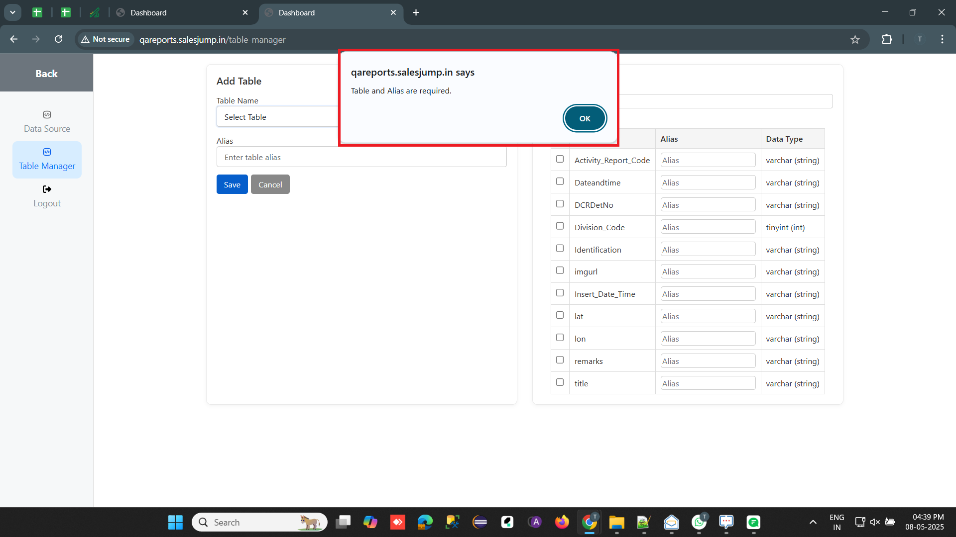Tick the Division_Code column checkbox
Image resolution: width=956 pixels, height=537 pixels.
pos(560,226)
